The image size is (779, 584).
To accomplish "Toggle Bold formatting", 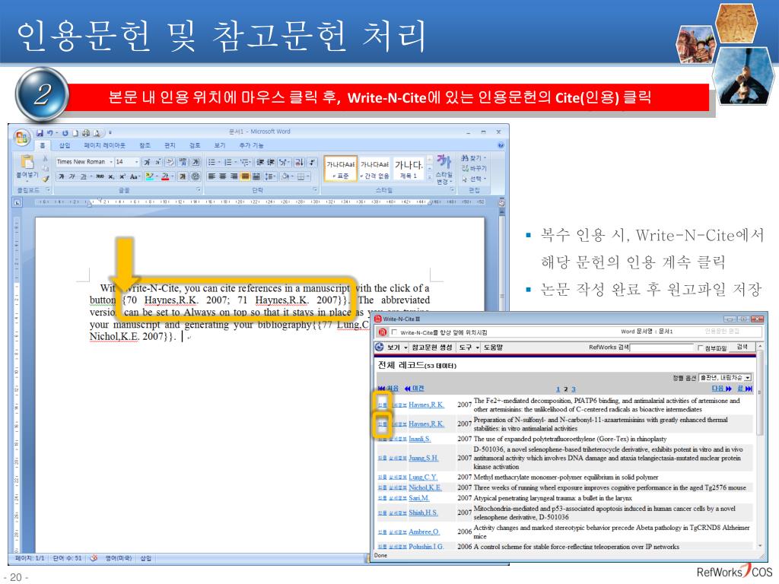I will click(x=62, y=176).
